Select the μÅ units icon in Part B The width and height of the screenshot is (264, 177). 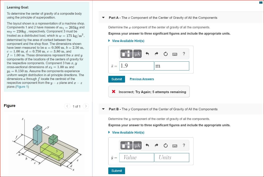pyautogui.click(x=137, y=145)
